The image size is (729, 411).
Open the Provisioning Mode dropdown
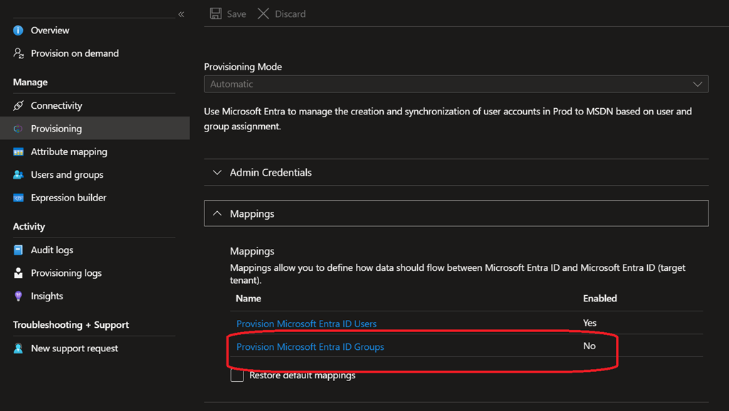click(x=456, y=84)
